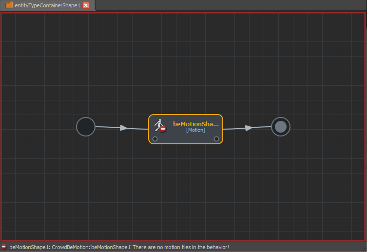Click empty grid canvas above the motion node
367x252 pixels.
[x=186, y=70]
